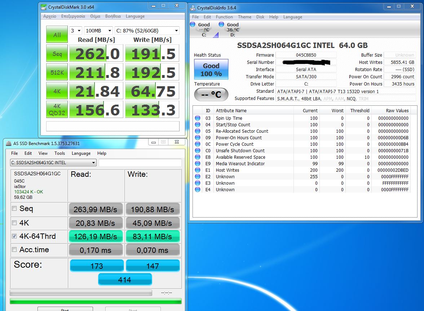Click the AS SSD Benchmark title bar icon
The width and height of the screenshot is (424, 311).
[8, 143]
